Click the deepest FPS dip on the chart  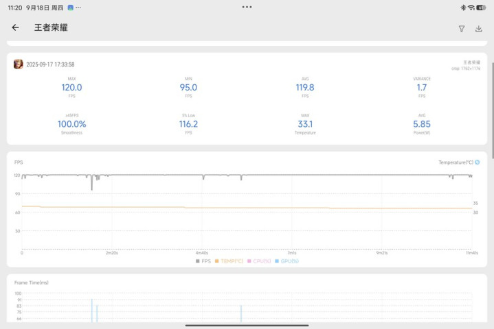91,186
